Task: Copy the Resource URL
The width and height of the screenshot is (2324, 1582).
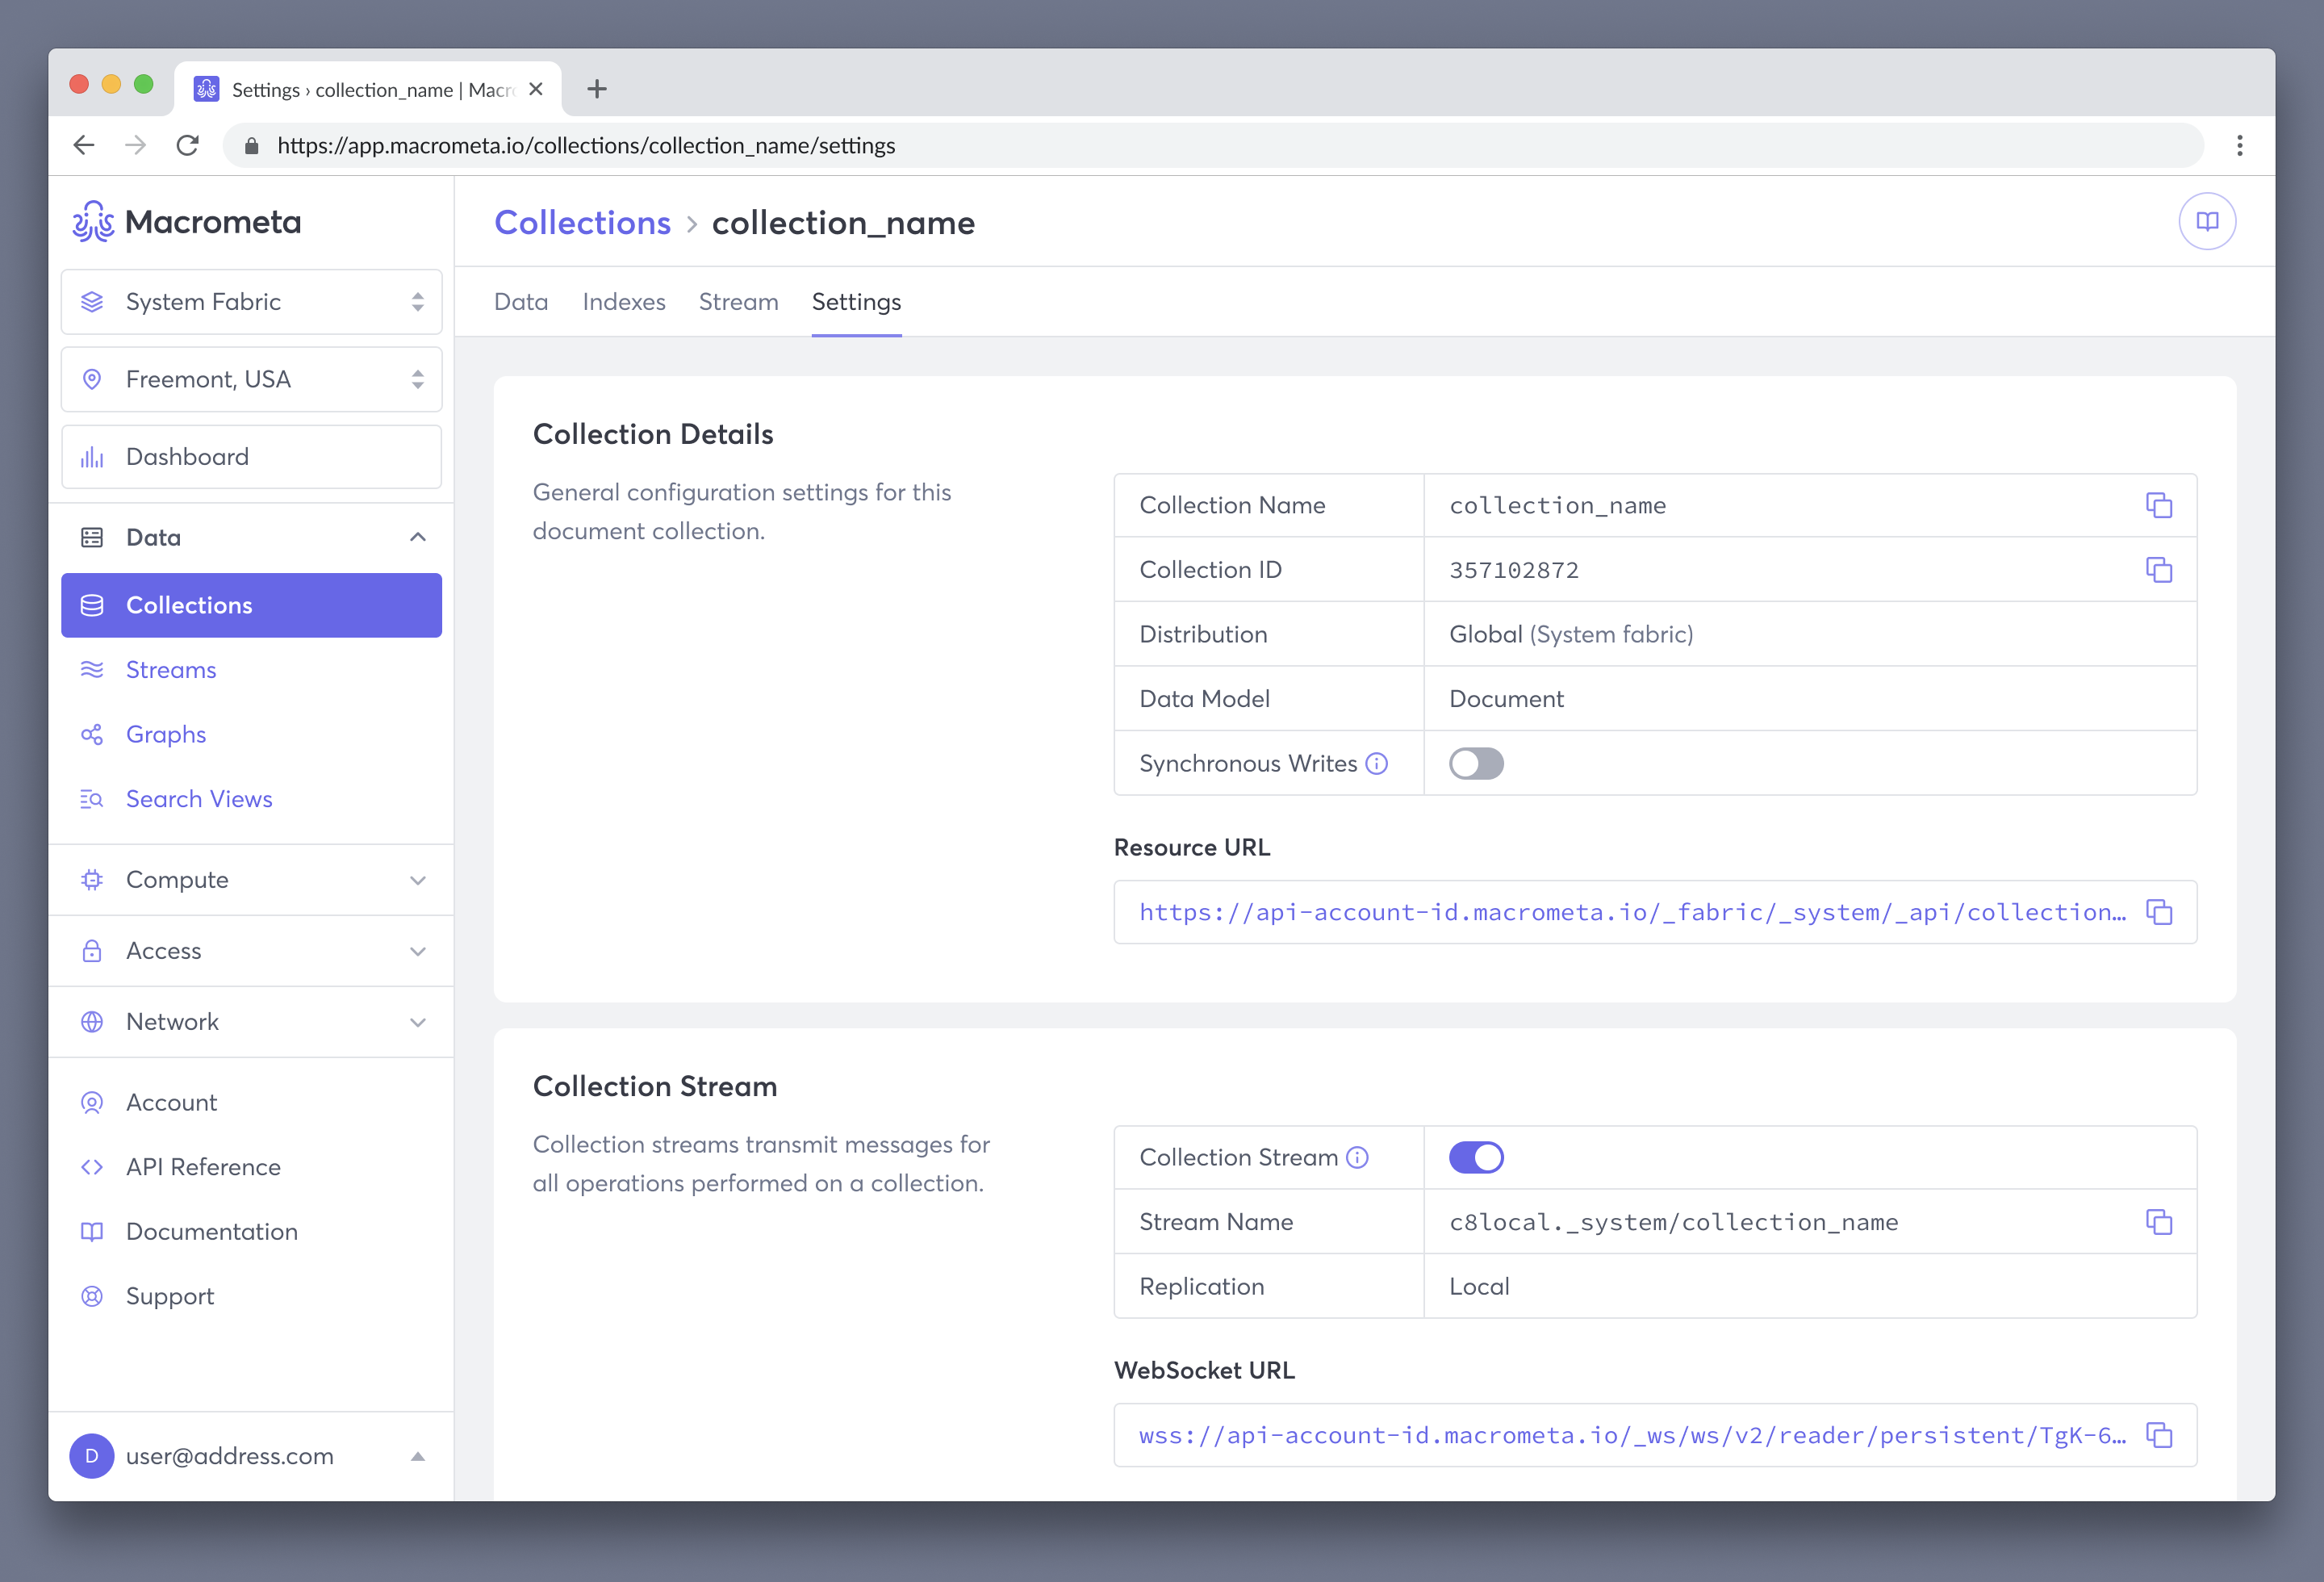Action: tap(2158, 912)
